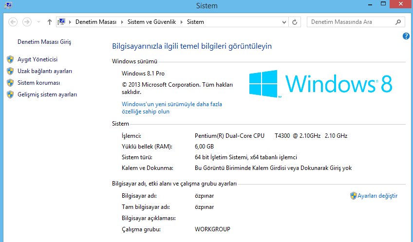Open help with the question mark icon
The width and height of the screenshot is (413, 242).
pyautogui.click(x=406, y=36)
